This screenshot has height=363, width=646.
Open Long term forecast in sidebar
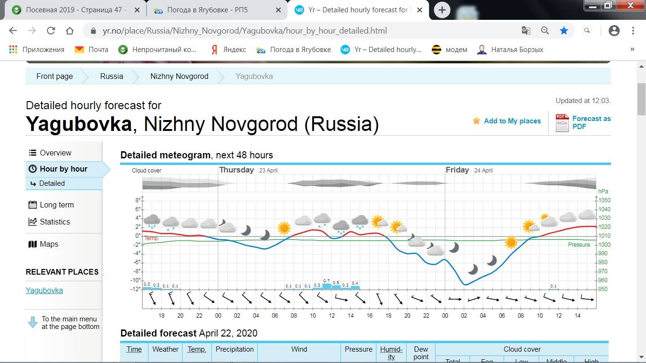tap(57, 205)
